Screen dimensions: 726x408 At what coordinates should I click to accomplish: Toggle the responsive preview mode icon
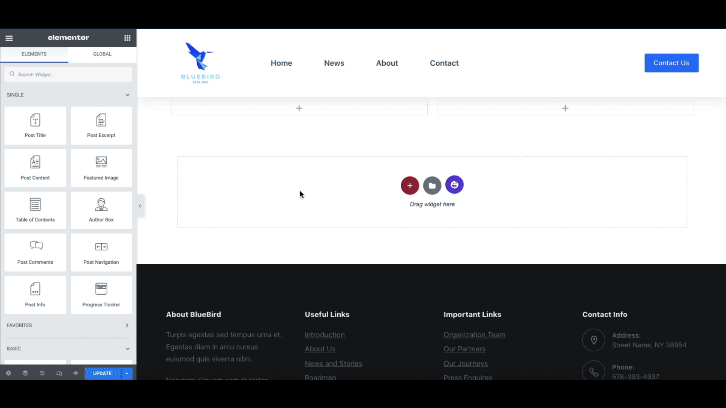click(59, 373)
